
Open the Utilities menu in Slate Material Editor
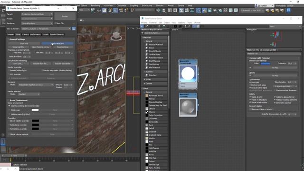coord(197,23)
